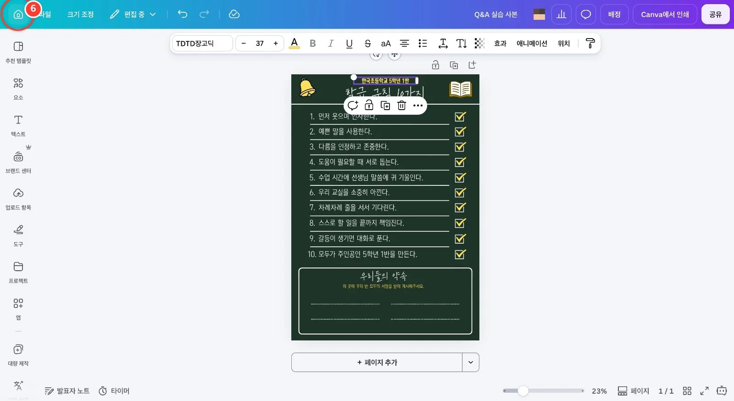The height and width of the screenshot is (401, 734).
Task: Toggle italic formatting
Action: tap(331, 44)
